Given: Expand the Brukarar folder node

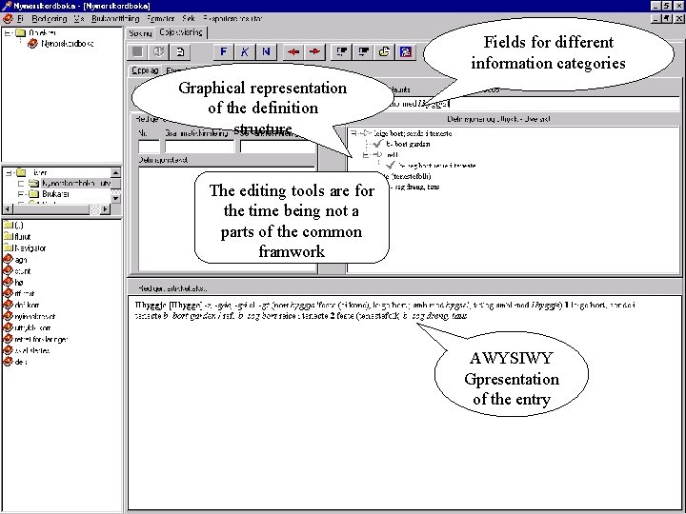Looking at the screenshot, I should 21,193.
